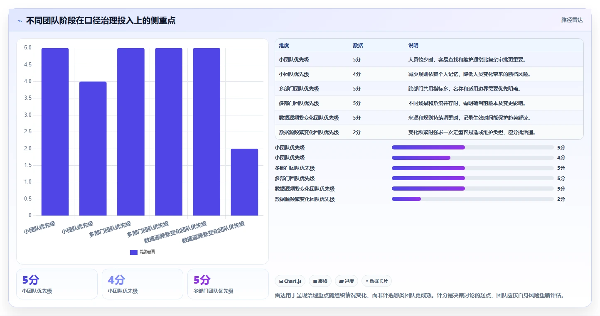Click the 数据源频繁变化团队优先级 progress bar showing 2分
The image size is (600, 316).
[x=472, y=199]
